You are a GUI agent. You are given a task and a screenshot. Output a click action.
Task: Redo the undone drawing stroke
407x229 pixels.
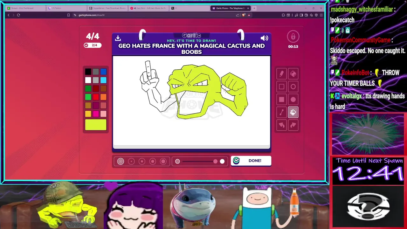point(293,125)
